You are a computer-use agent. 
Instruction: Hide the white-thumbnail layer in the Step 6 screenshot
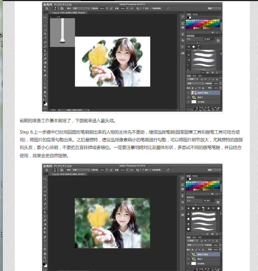point(189,263)
